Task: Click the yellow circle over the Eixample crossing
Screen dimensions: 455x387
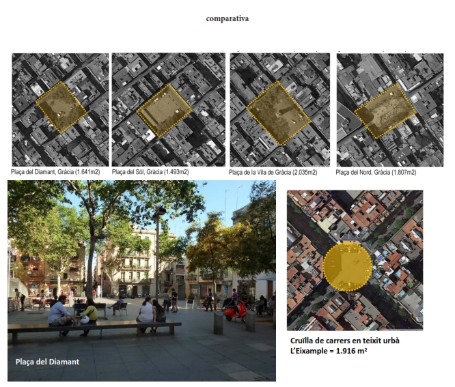Action: pos(347,266)
